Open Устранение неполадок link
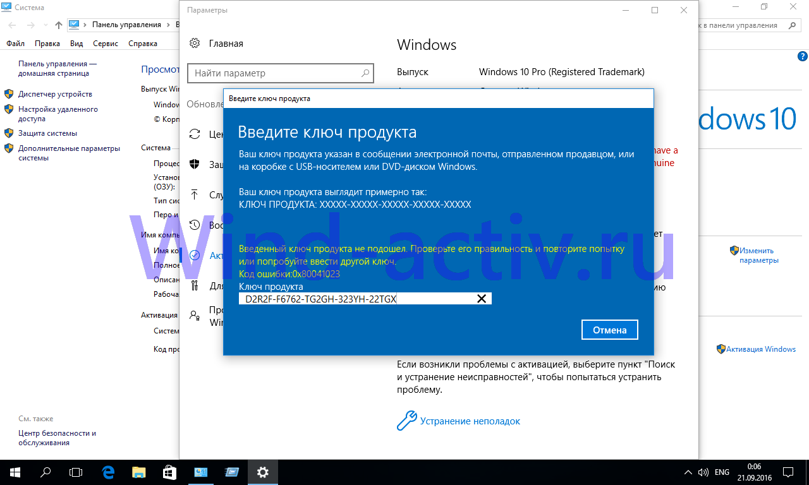Image resolution: width=809 pixels, height=485 pixels. point(470,421)
